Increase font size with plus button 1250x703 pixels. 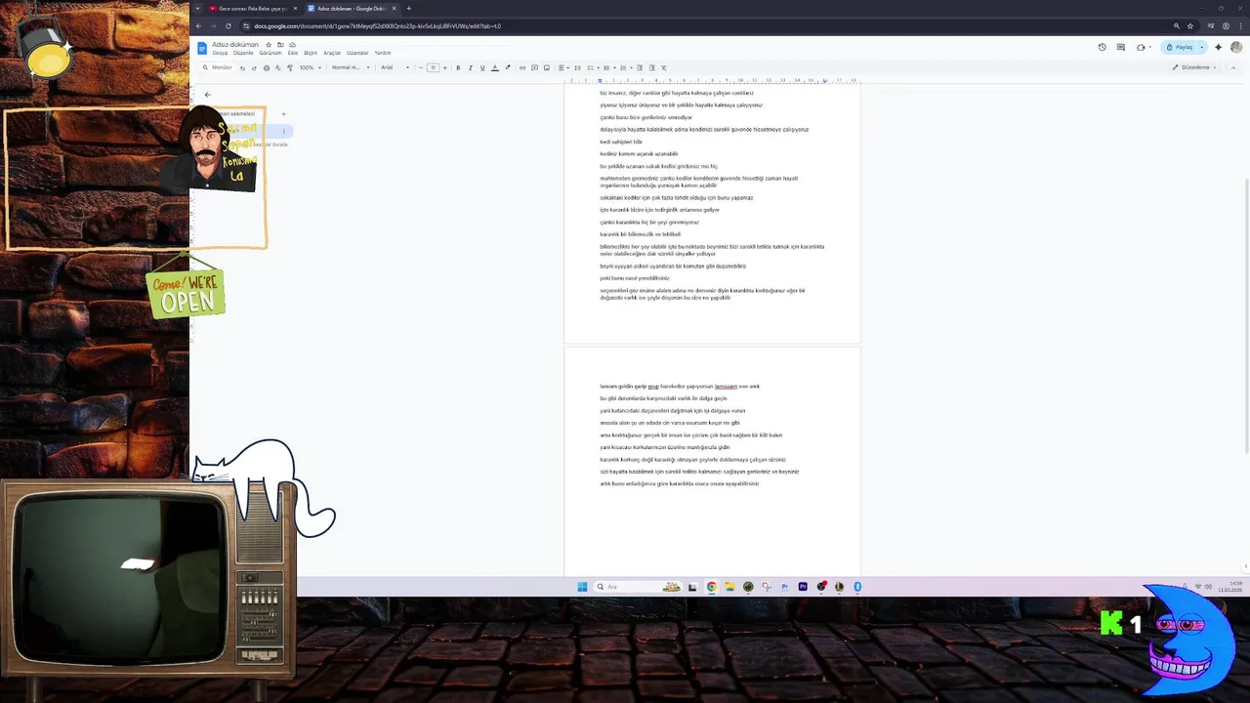444,67
